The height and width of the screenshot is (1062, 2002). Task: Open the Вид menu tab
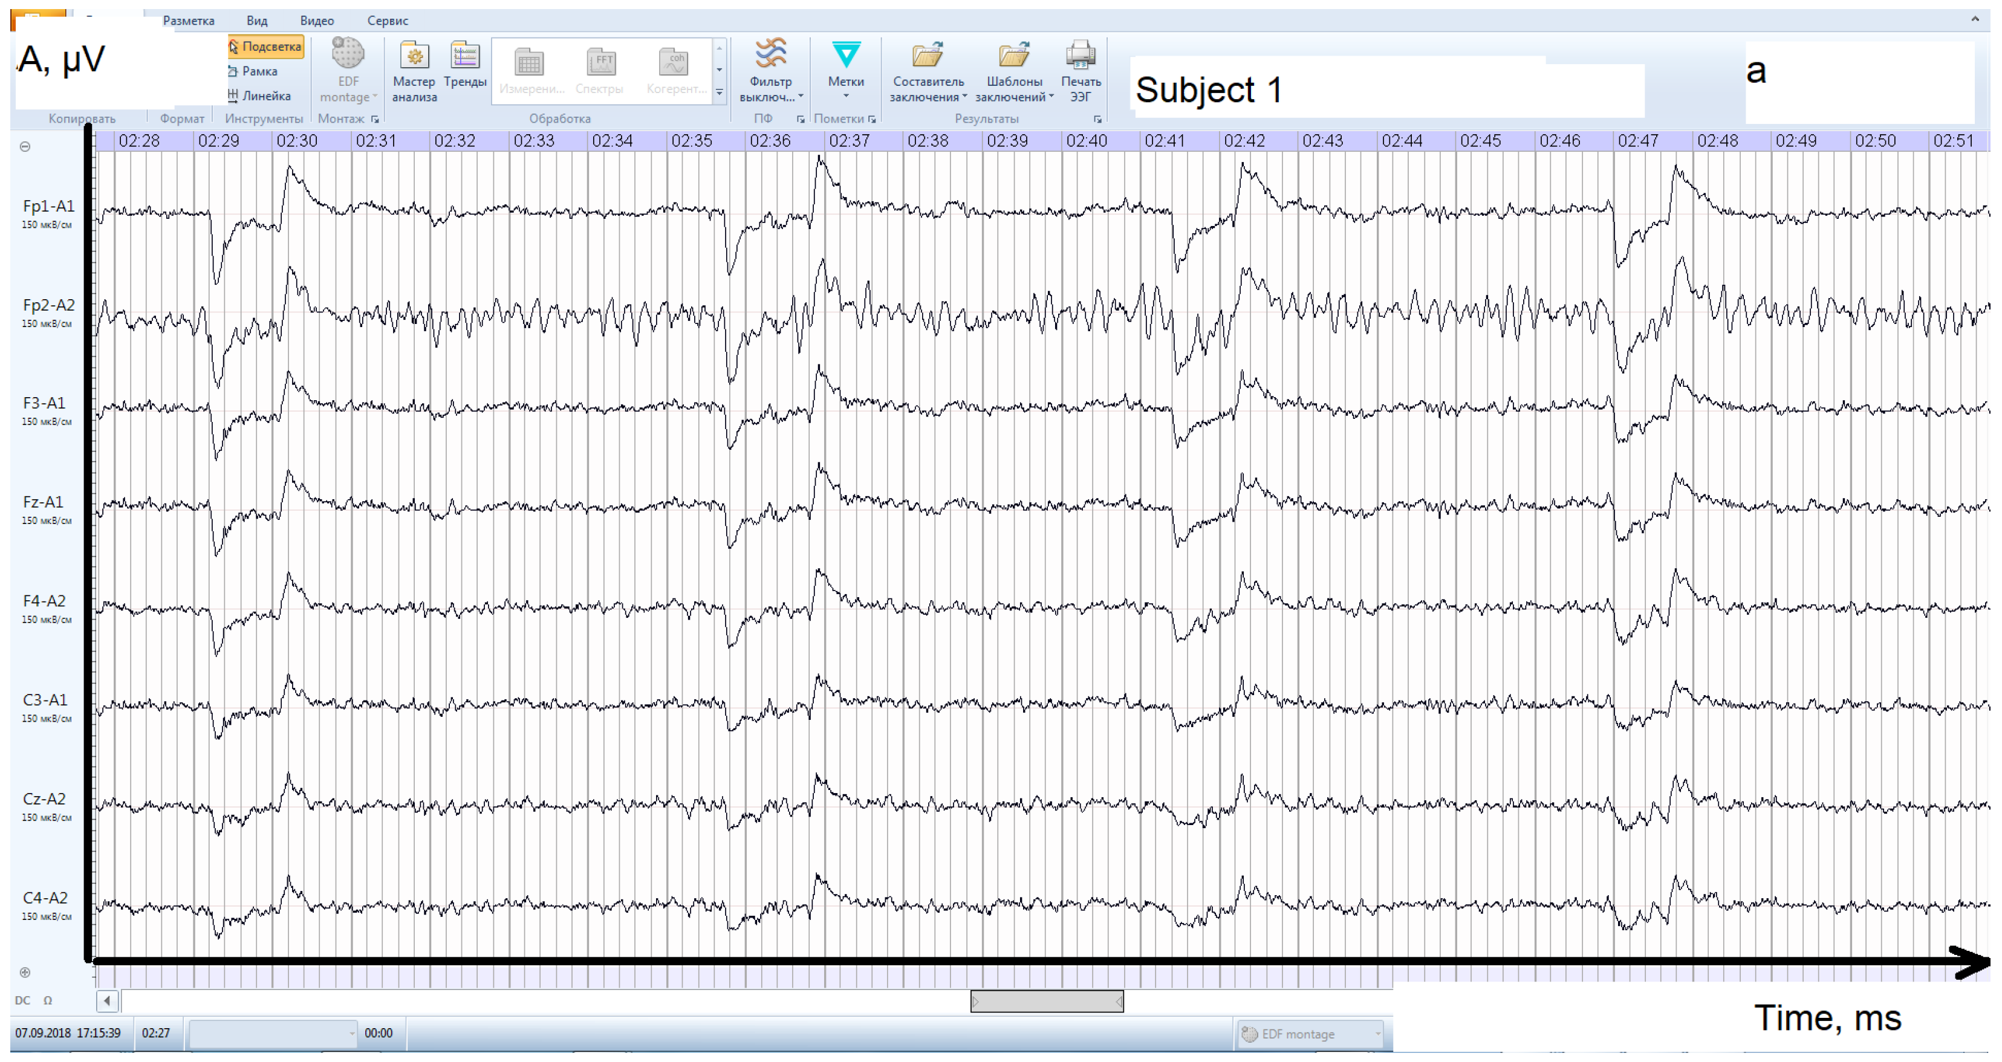(256, 21)
